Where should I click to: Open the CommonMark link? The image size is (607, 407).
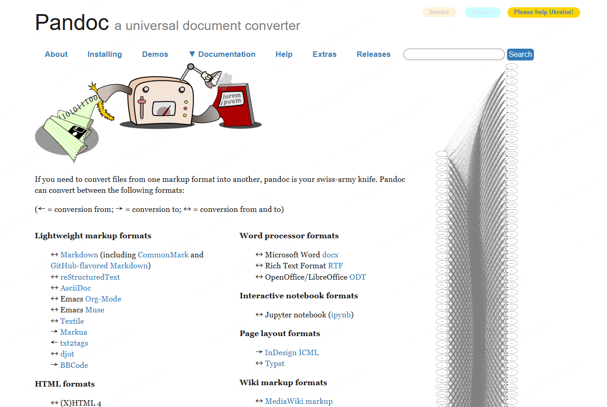[163, 255]
